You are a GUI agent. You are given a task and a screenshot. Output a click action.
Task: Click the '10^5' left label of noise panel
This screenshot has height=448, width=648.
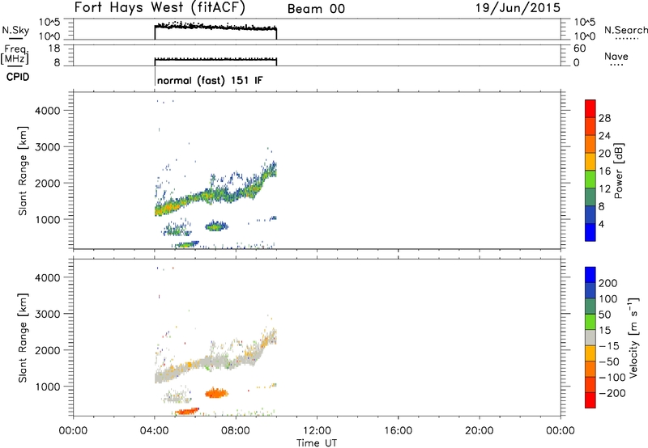(x=49, y=23)
